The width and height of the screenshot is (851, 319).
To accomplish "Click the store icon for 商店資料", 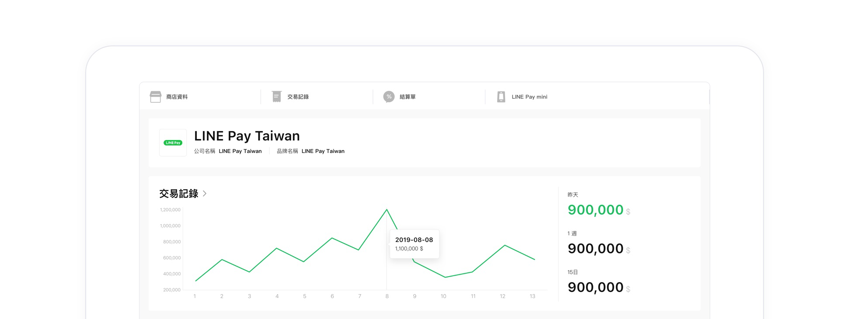I will click(x=155, y=97).
